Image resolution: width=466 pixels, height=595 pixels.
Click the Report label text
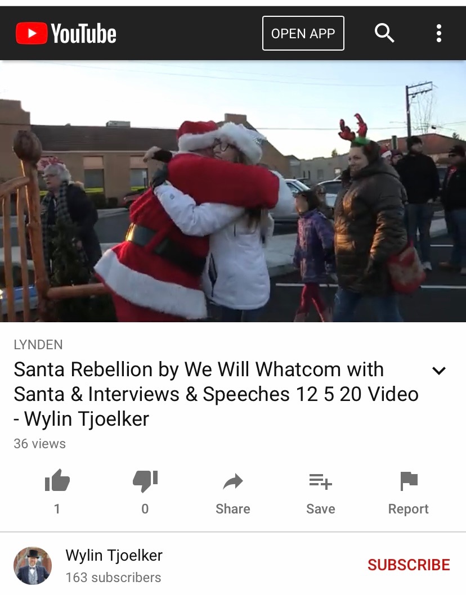[x=408, y=510]
